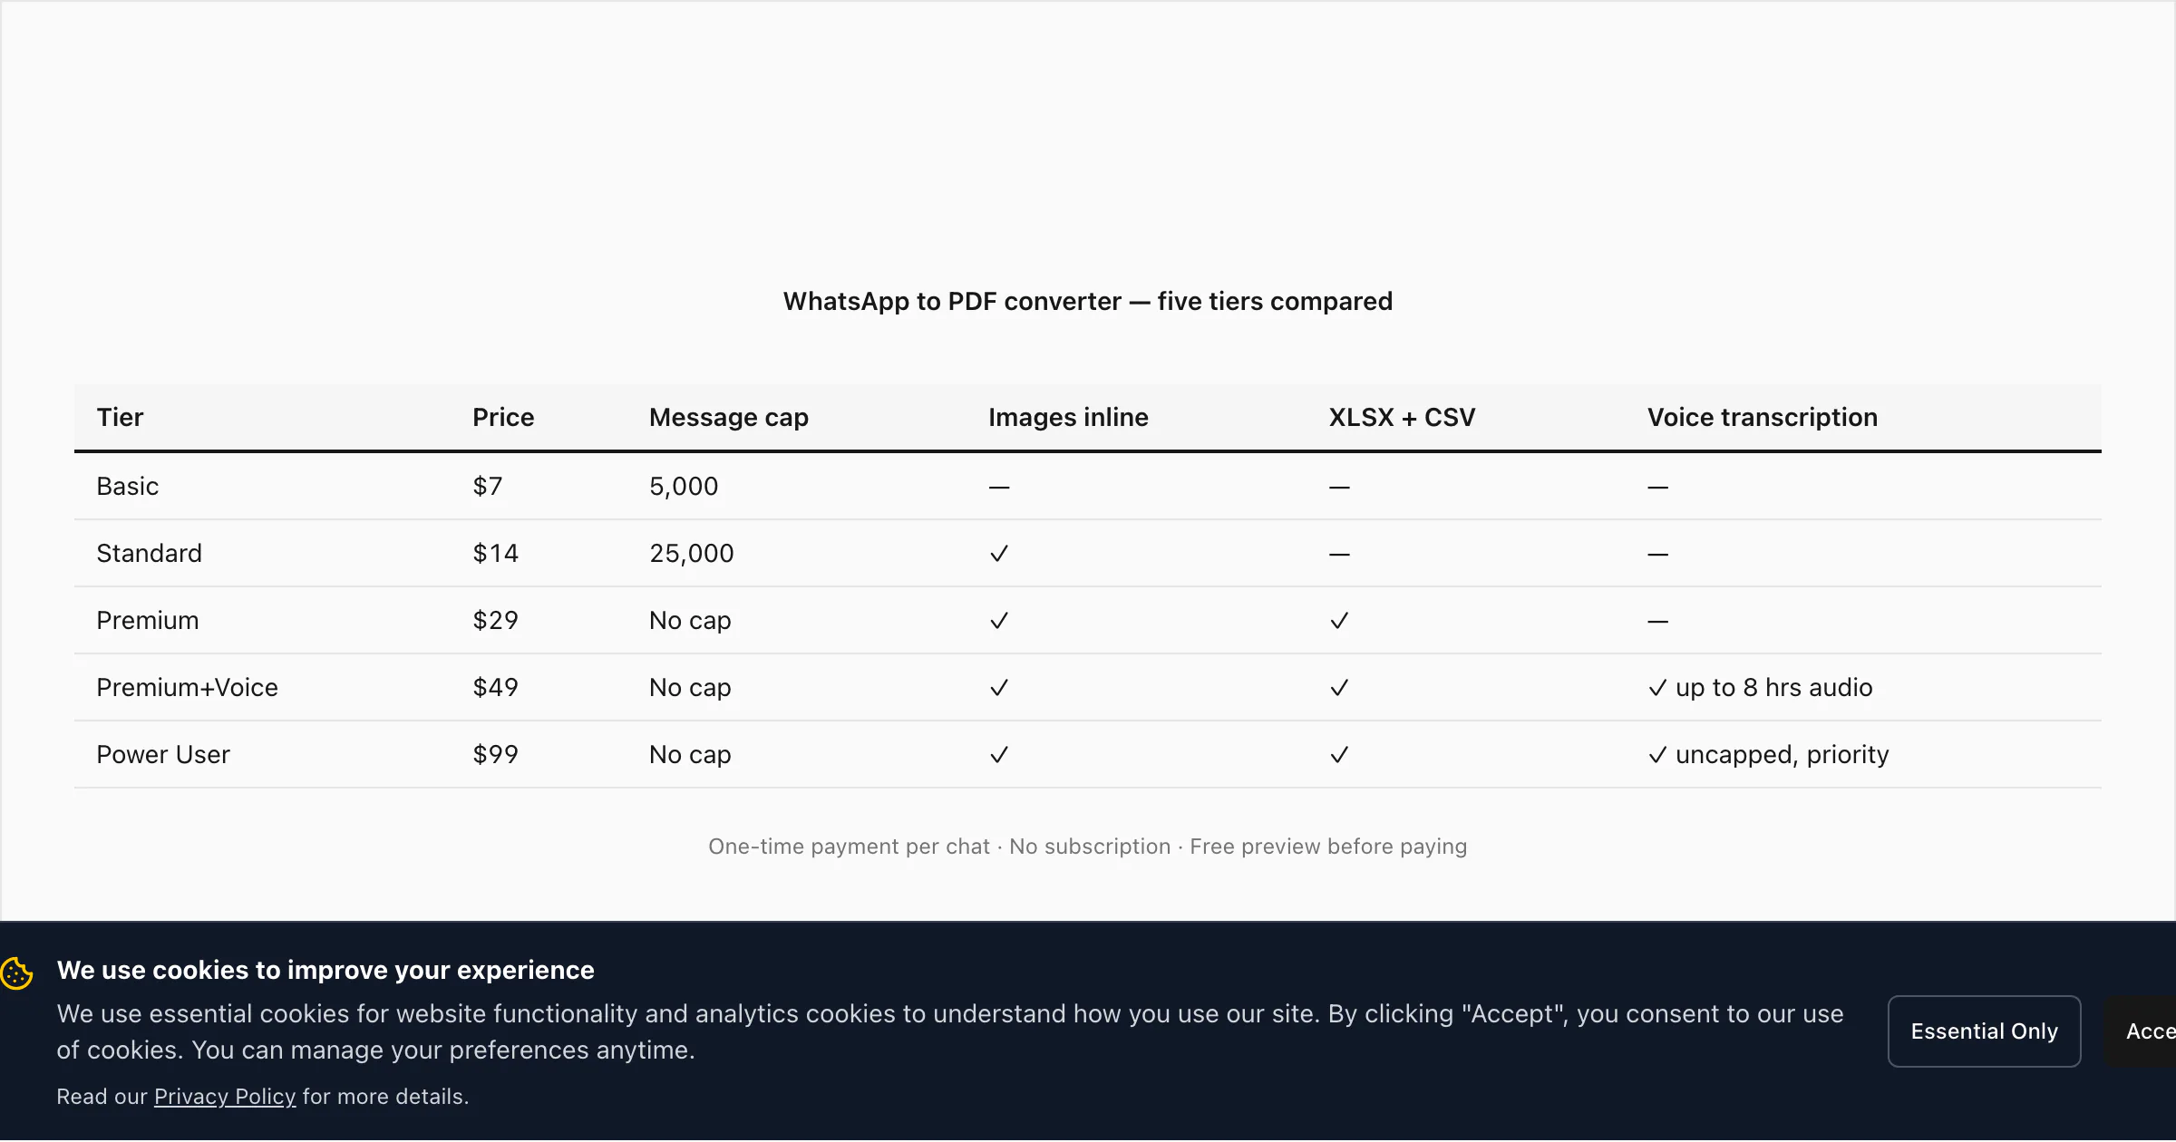
Task: Click Images inline dash in Basic row
Action: (x=999, y=488)
